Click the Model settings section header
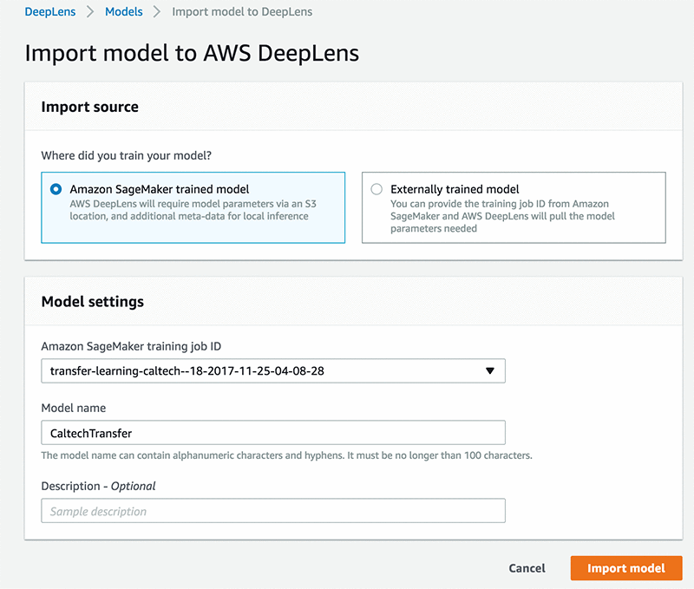Image resolution: width=694 pixels, height=589 pixels. click(93, 302)
